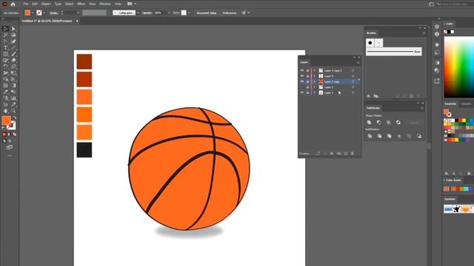Close the Untitled-1 document tab

77,21
